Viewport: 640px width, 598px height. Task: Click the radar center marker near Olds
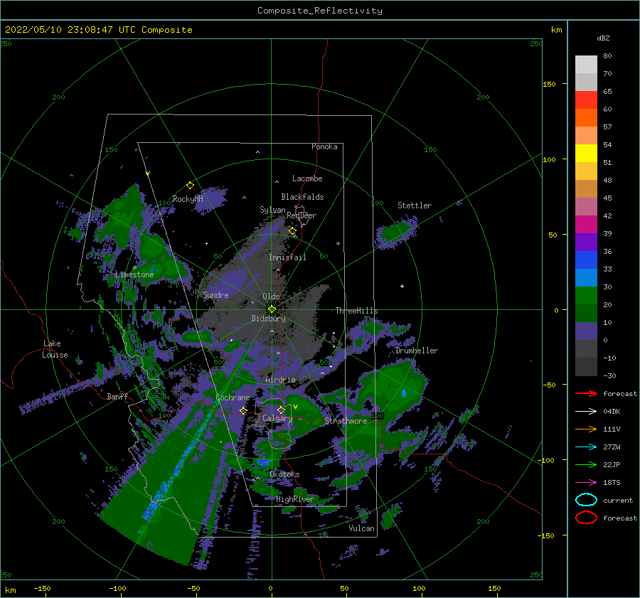pyautogui.click(x=272, y=309)
